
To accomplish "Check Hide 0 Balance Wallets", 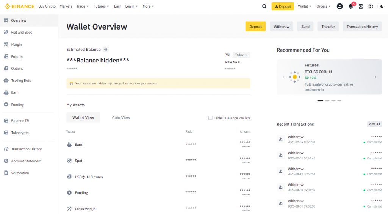I will 210,118.
